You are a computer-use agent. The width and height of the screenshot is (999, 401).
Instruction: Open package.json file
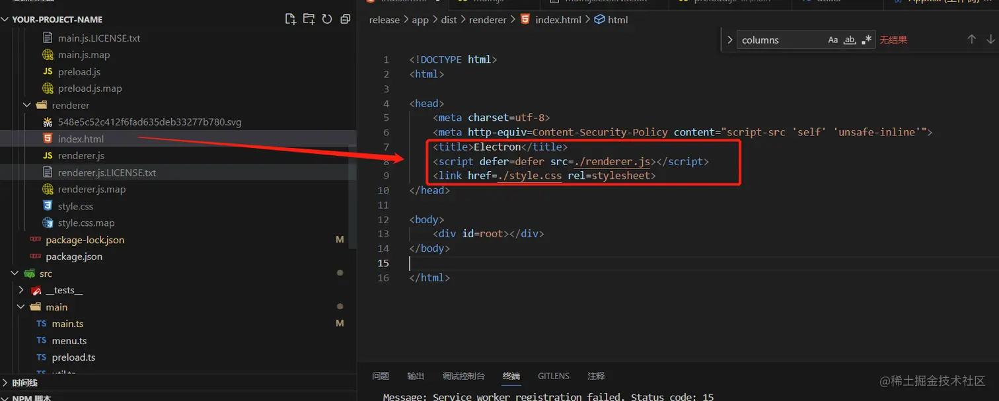click(x=74, y=257)
